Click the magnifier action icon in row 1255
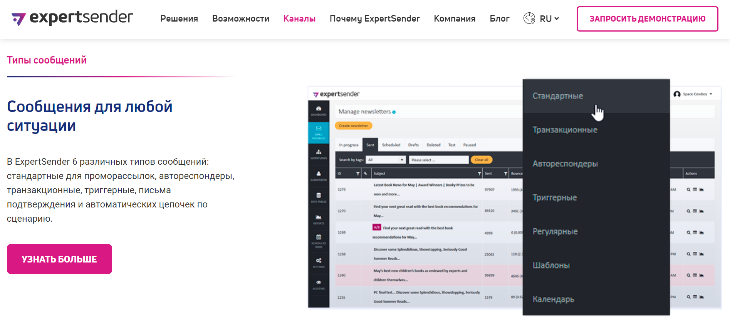This screenshot has width=730, height=326. pos(688,297)
